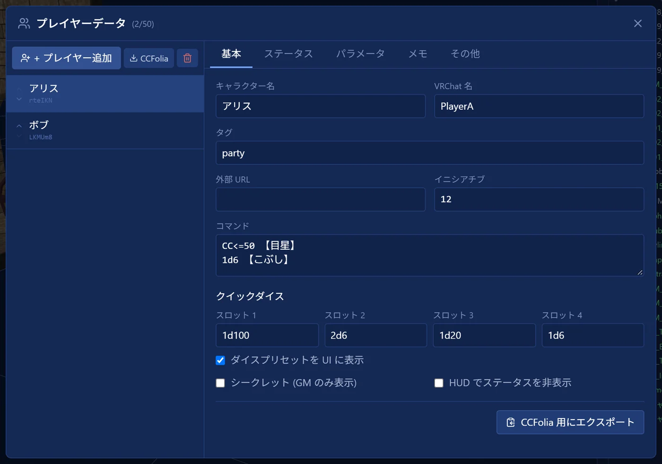The width and height of the screenshot is (662, 464).
Task: Click the コマンド textarea resize handle
Action: (640, 272)
